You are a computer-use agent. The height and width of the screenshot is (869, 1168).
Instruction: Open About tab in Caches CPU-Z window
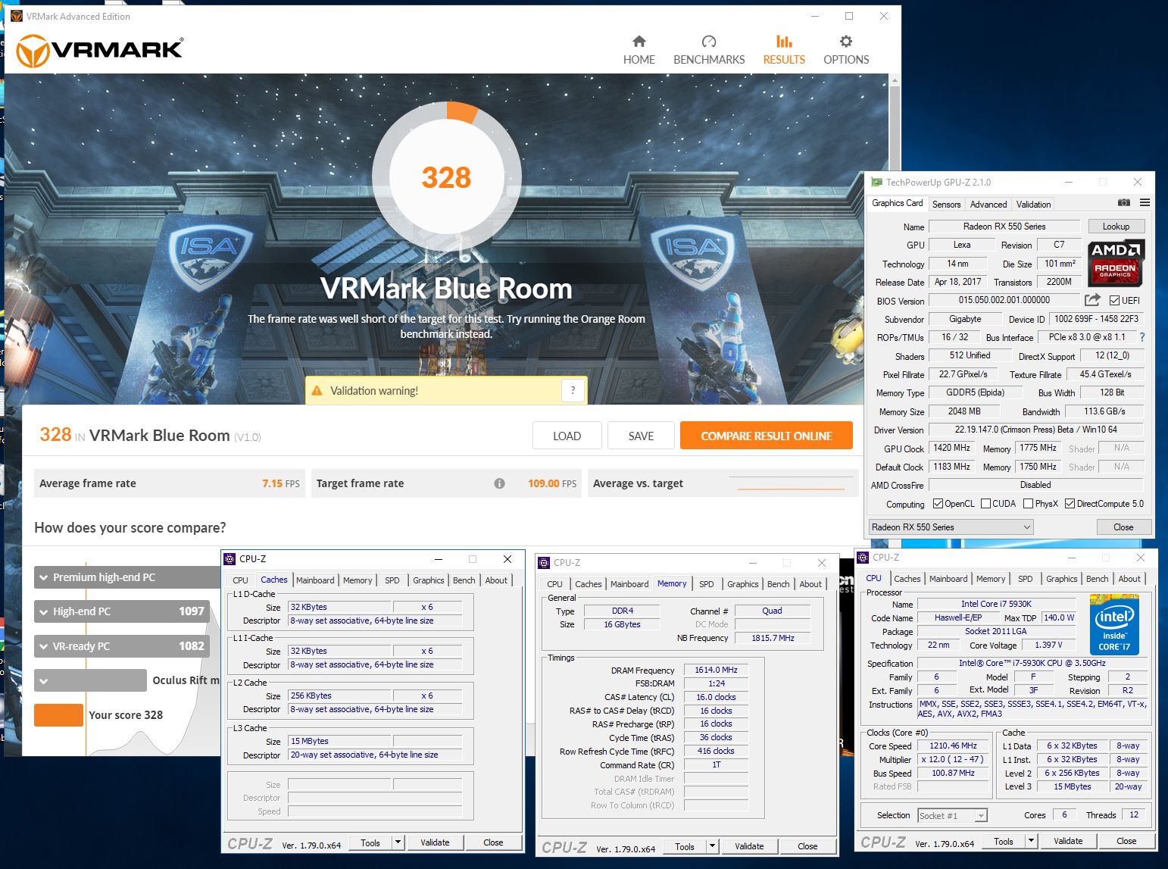coord(496,580)
